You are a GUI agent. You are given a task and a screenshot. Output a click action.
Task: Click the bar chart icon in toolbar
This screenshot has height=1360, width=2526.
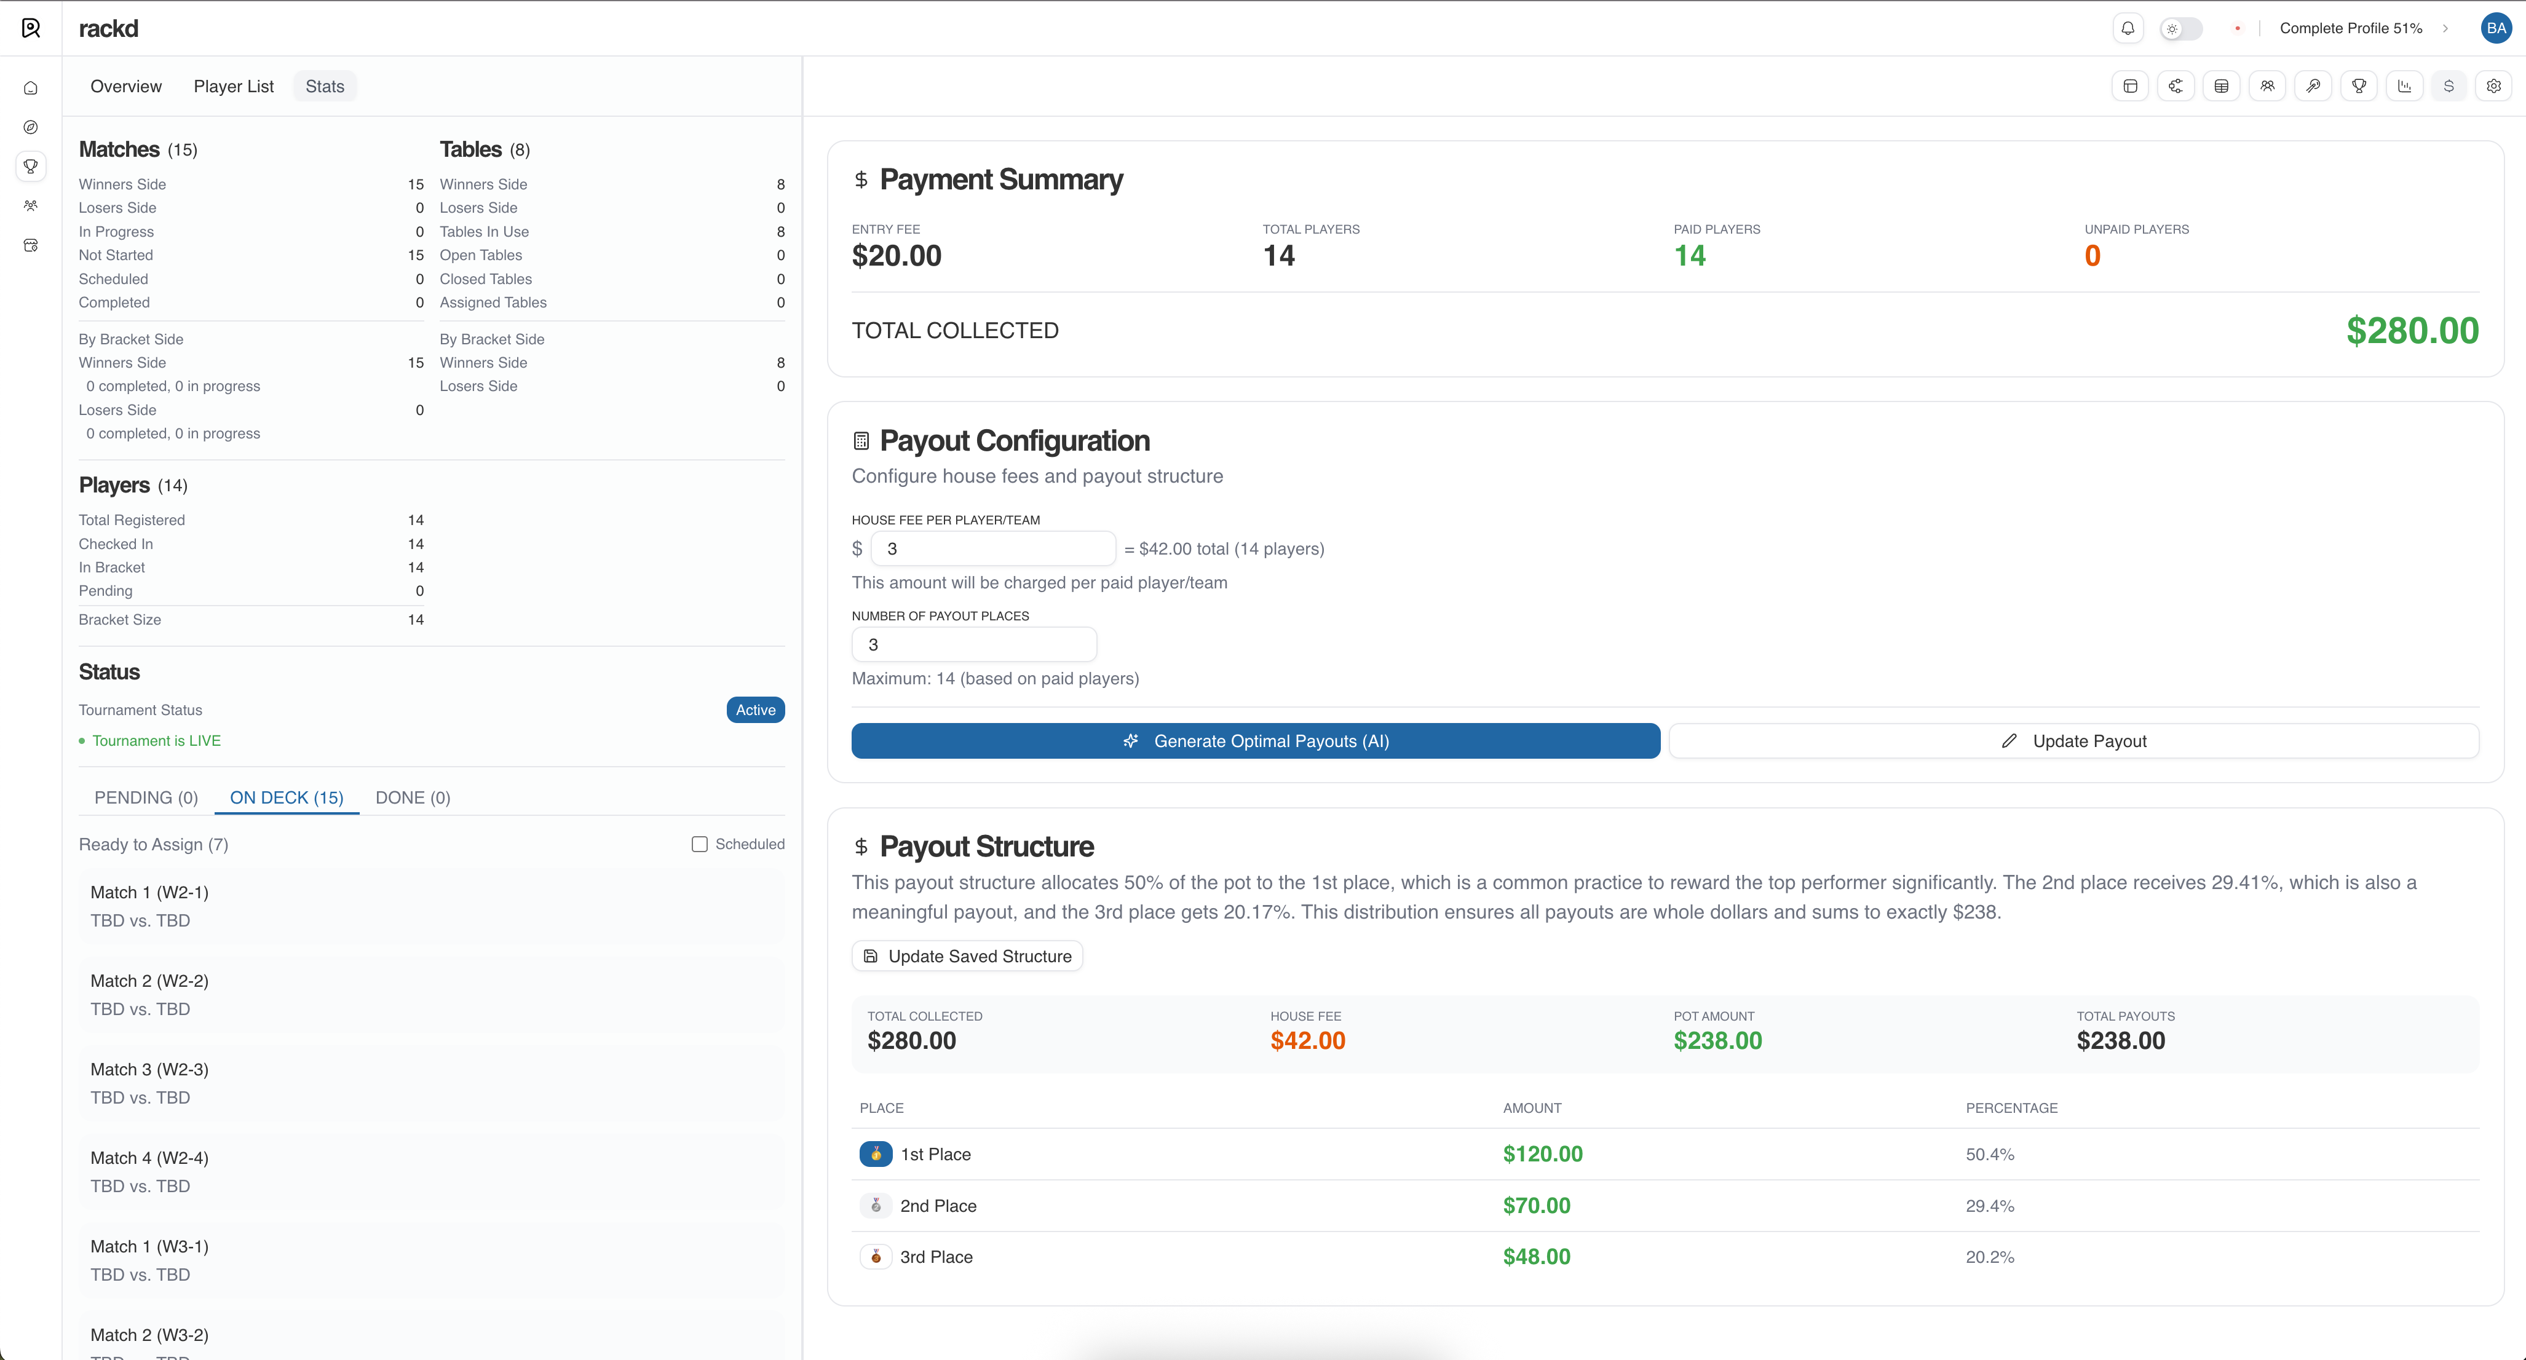[x=2404, y=86]
